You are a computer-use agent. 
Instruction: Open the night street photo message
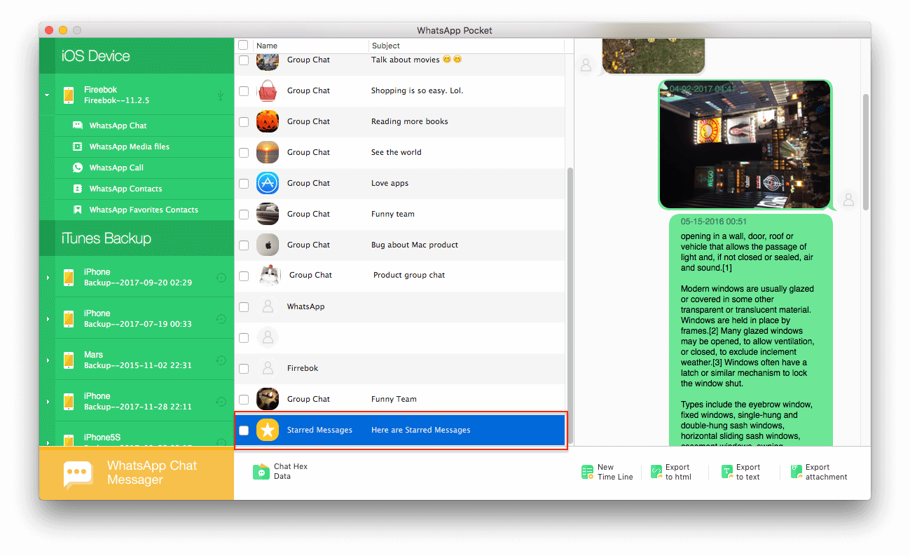point(745,144)
